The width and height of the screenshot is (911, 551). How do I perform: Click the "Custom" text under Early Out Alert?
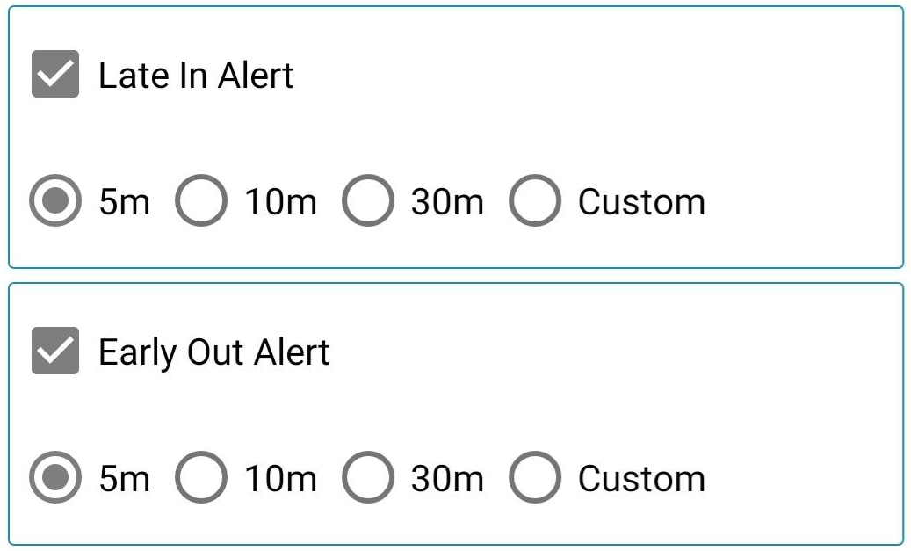(641, 480)
